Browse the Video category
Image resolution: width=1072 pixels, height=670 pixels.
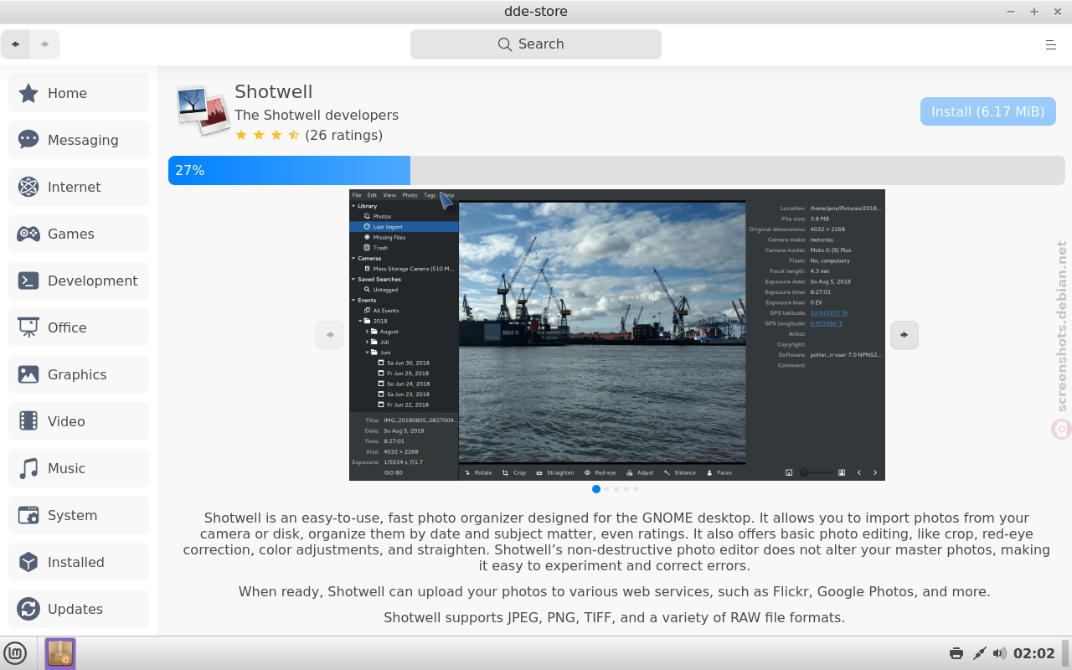point(79,421)
